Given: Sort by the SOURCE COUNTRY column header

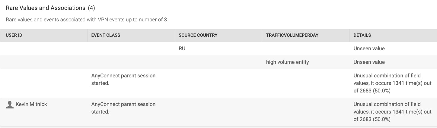Looking at the screenshot, I should coord(198,35).
